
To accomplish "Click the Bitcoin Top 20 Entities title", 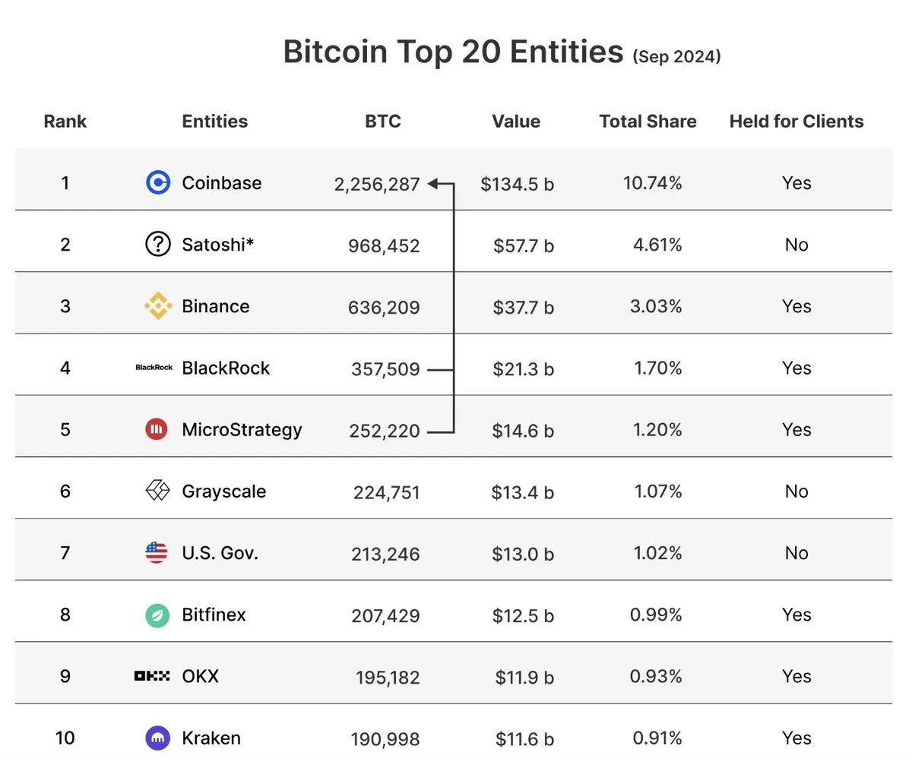I will [x=453, y=52].
